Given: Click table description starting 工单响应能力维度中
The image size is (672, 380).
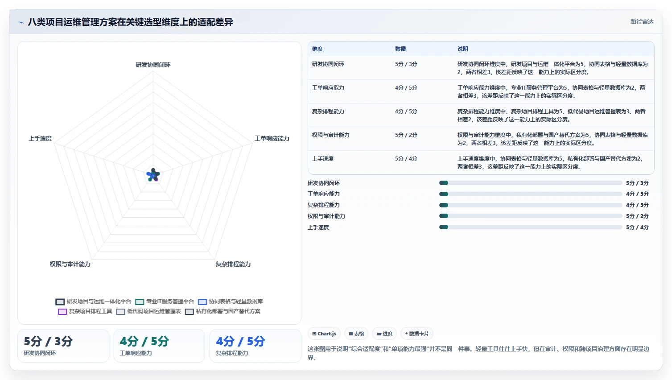Looking at the screenshot, I should (552, 92).
